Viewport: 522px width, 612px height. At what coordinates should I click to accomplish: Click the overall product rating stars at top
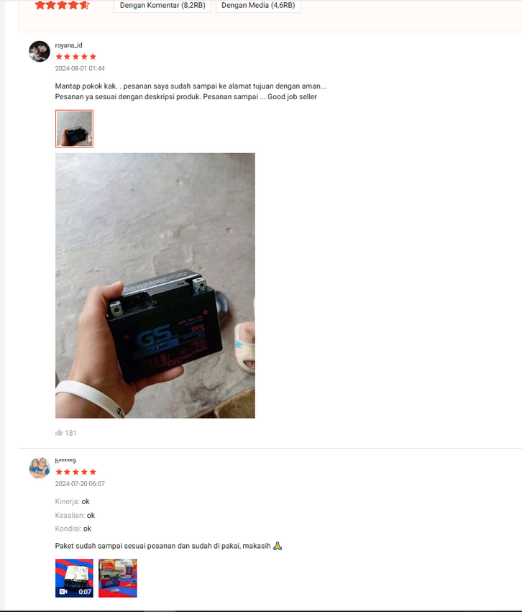click(63, 5)
